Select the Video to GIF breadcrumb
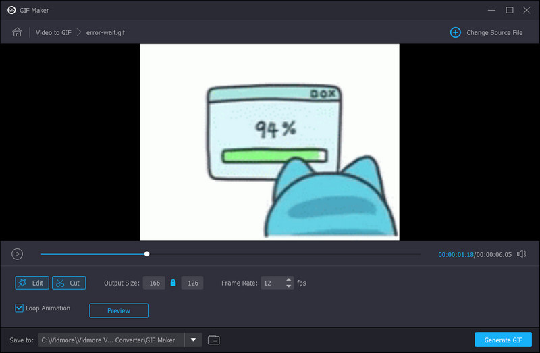 point(53,32)
